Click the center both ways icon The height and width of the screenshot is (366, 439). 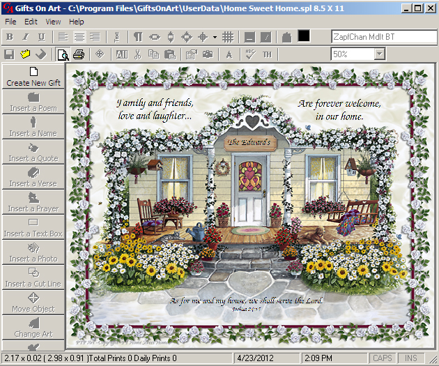click(187, 37)
